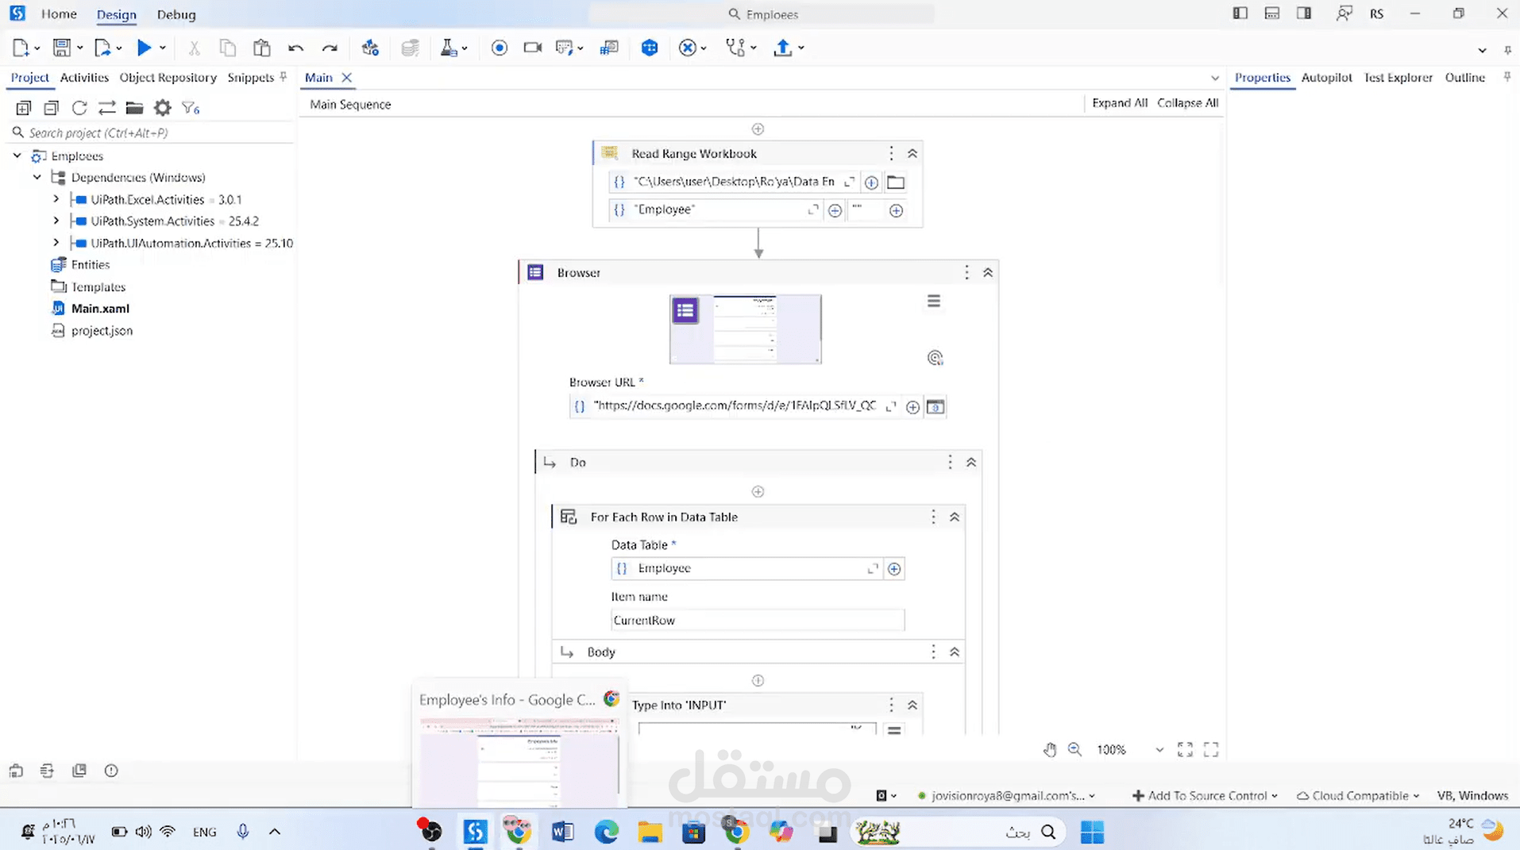Open the zoom level 100% dropdown
Viewport: 1520px width, 850px height.
pyautogui.click(x=1159, y=750)
